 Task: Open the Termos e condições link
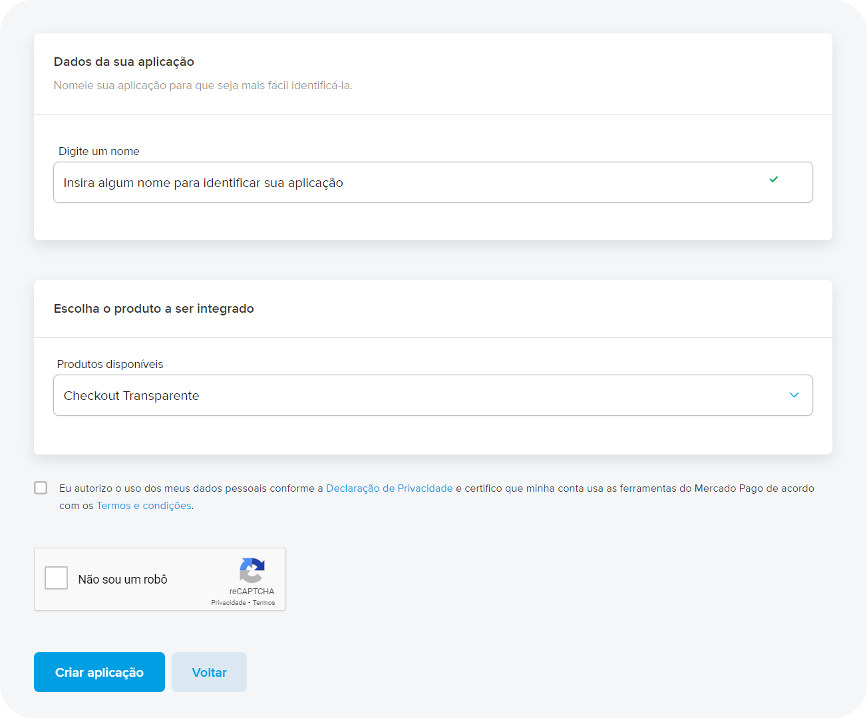(x=144, y=505)
